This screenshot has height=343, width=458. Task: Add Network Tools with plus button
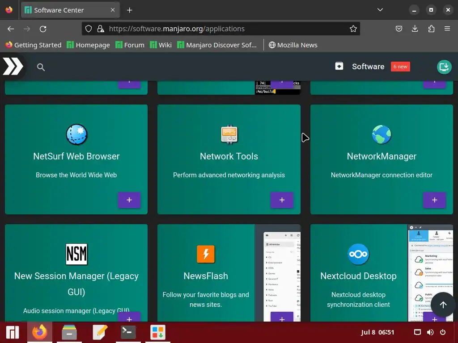[282, 200]
